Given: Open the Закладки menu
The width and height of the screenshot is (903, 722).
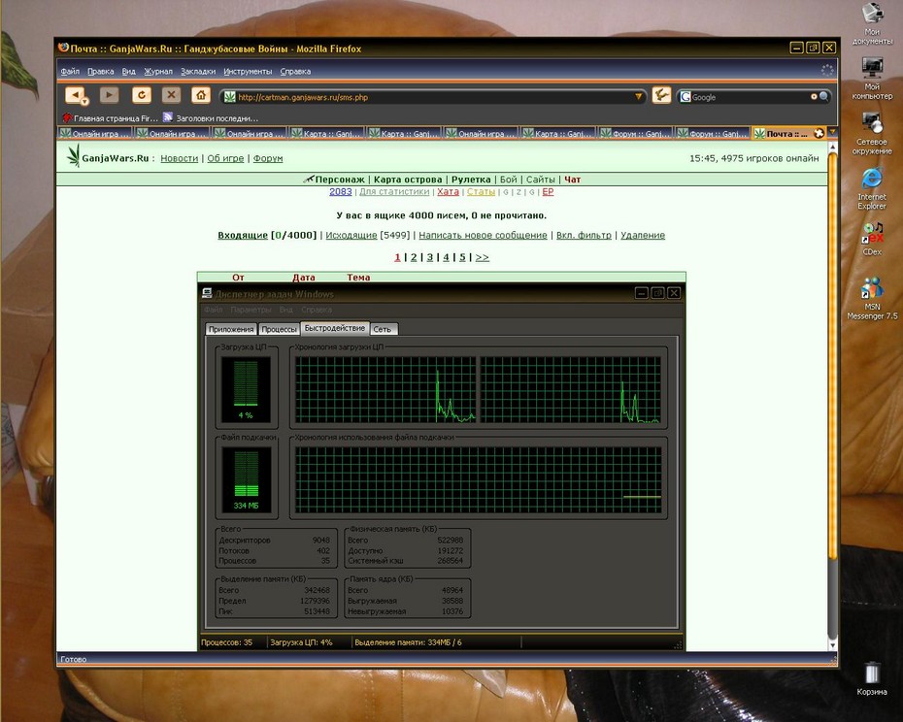Looking at the screenshot, I should [197, 72].
